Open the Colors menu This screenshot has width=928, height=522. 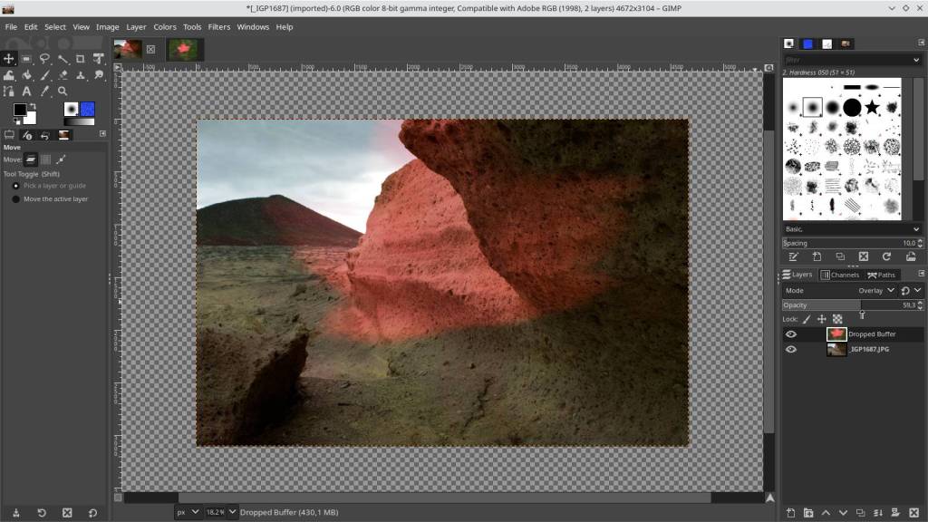click(x=165, y=26)
